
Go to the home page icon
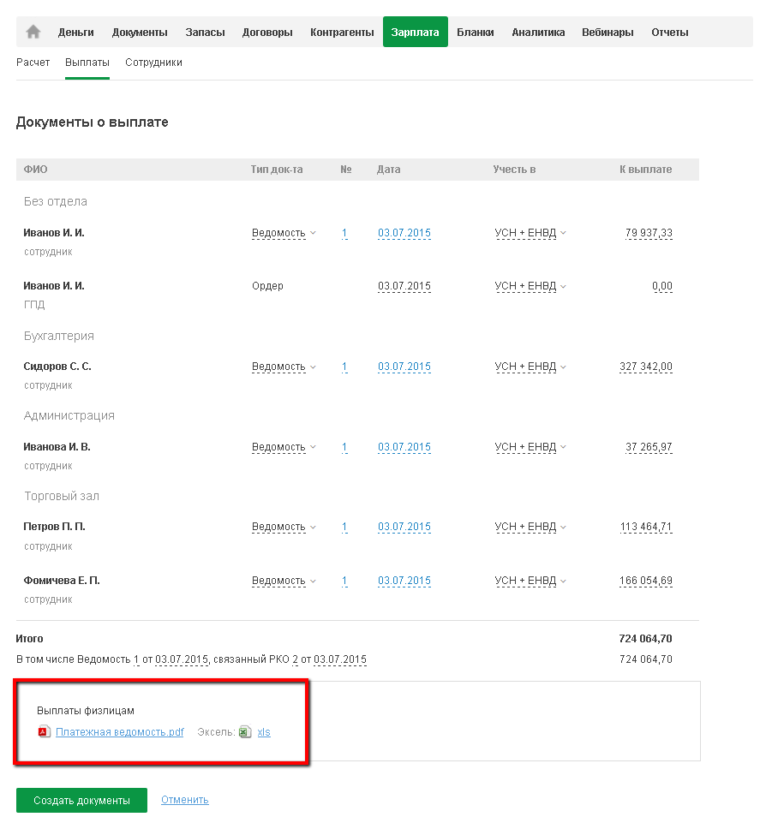point(33,32)
